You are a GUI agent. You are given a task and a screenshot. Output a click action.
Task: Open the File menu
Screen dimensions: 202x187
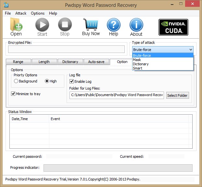[x=8, y=13]
